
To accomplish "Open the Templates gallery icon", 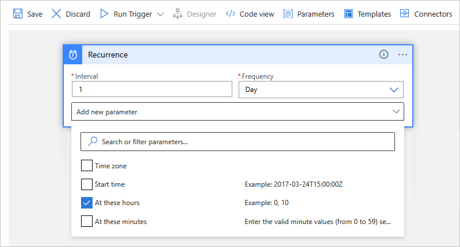I will [x=348, y=14].
